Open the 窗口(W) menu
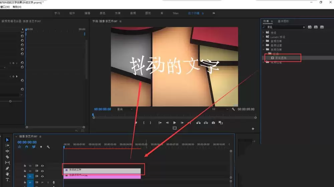 coord(6,7)
